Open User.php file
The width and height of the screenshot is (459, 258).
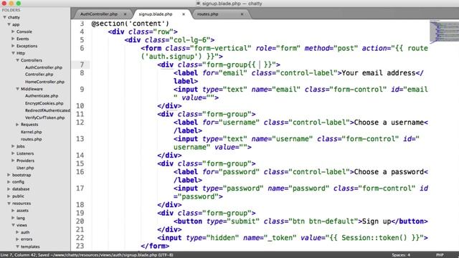[x=25, y=168]
